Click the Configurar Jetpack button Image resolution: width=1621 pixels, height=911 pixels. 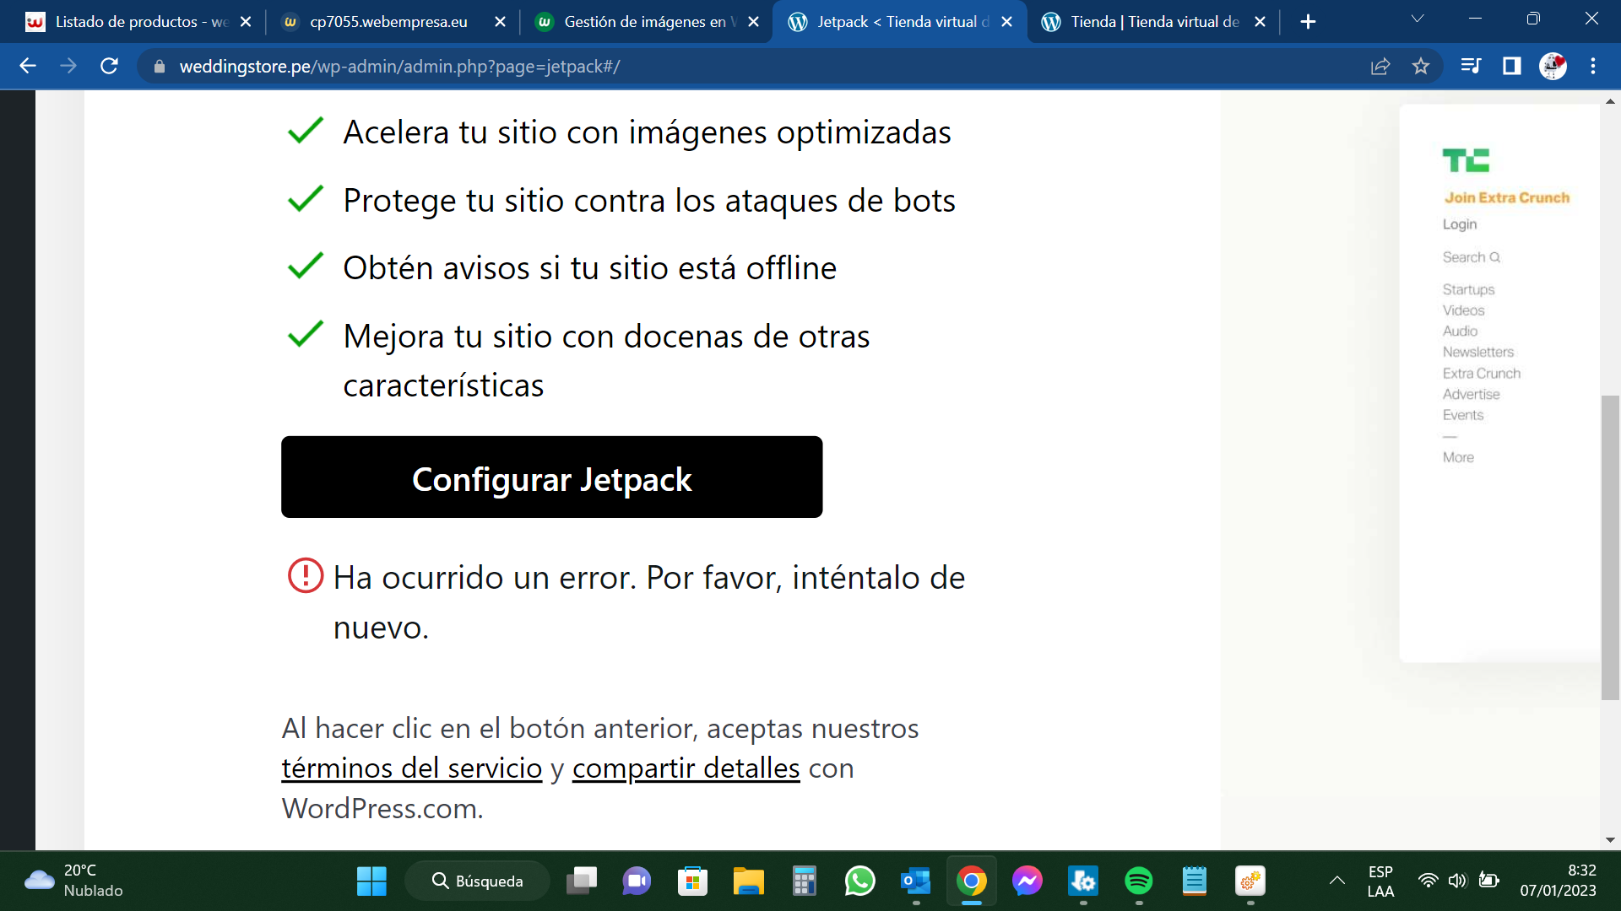551,477
